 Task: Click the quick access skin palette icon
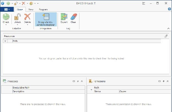31,3
